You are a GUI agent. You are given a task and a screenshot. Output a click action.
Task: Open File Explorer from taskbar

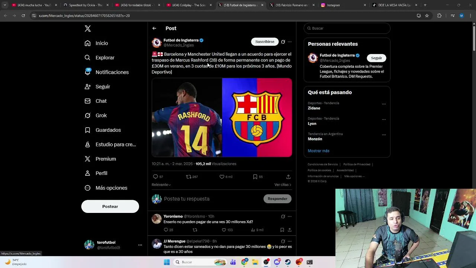255,262
